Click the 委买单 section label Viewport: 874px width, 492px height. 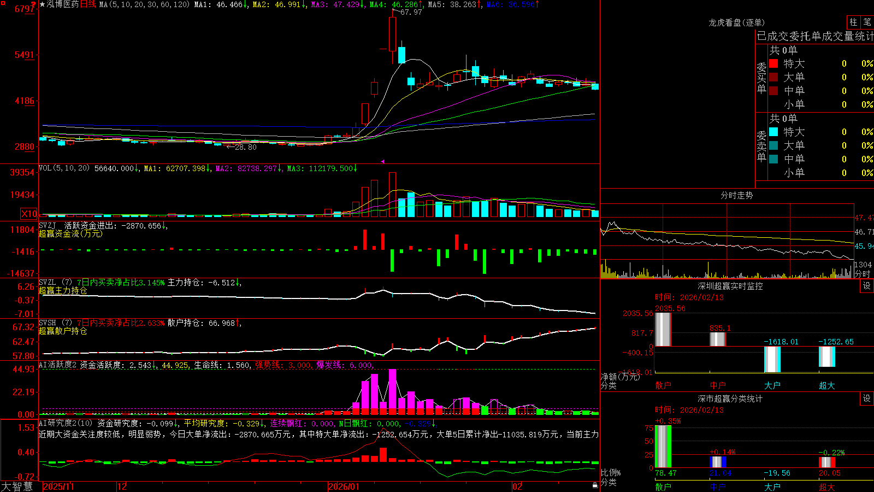[761, 78]
